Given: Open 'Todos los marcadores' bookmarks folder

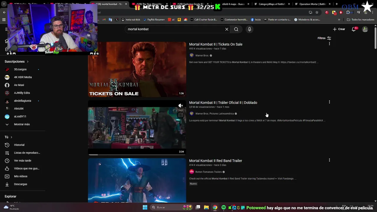Looking at the screenshot, I should pyautogui.click(x=361, y=20).
